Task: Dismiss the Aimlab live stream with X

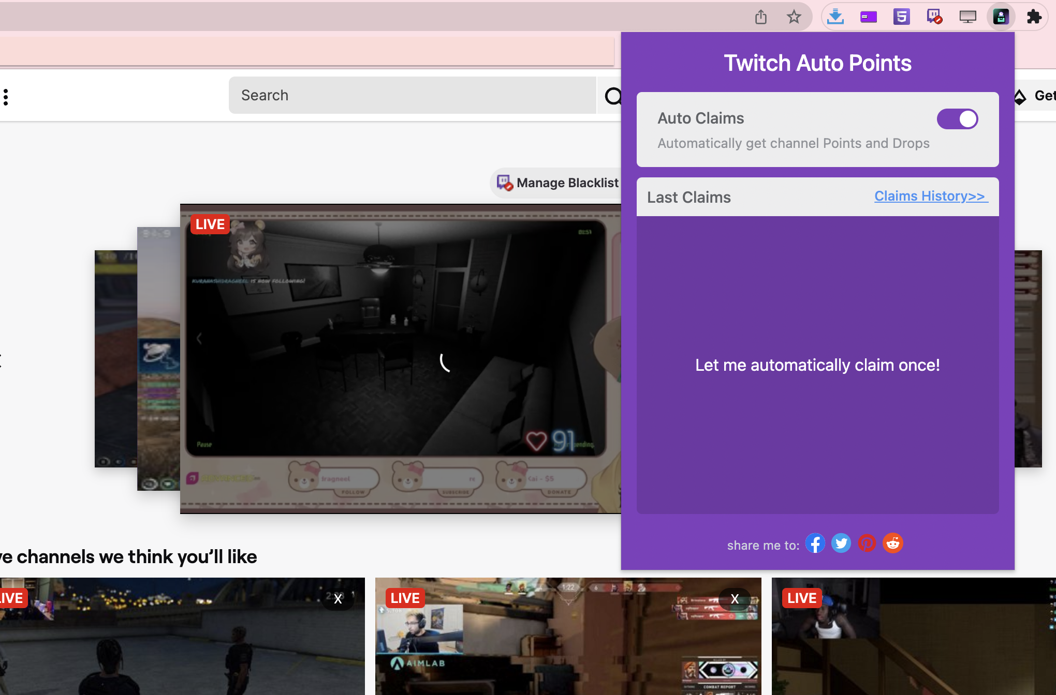Action: pyautogui.click(x=735, y=599)
